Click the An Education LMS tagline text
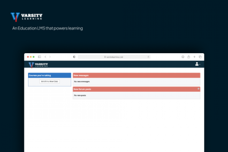The height and width of the screenshot is (152, 228). coord(47,28)
